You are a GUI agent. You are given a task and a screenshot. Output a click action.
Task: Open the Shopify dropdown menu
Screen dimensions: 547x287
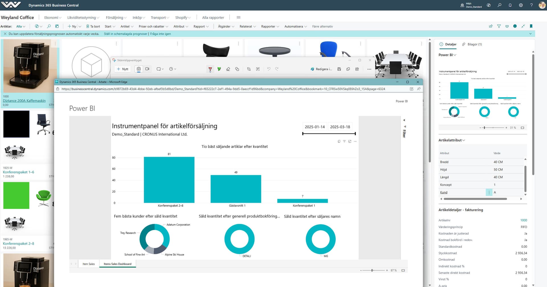[x=183, y=17]
